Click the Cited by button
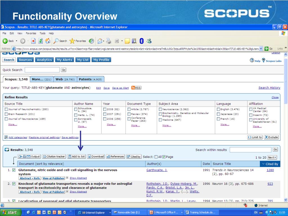 click(x=134, y=156)
